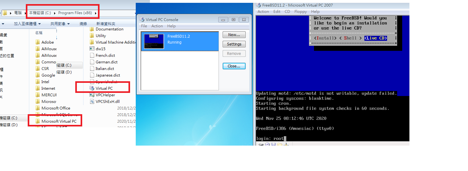Screen dimensions: 468x171
Task: Open the CD menu in FreeBSD11.2 window
Action: pos(287,12)
